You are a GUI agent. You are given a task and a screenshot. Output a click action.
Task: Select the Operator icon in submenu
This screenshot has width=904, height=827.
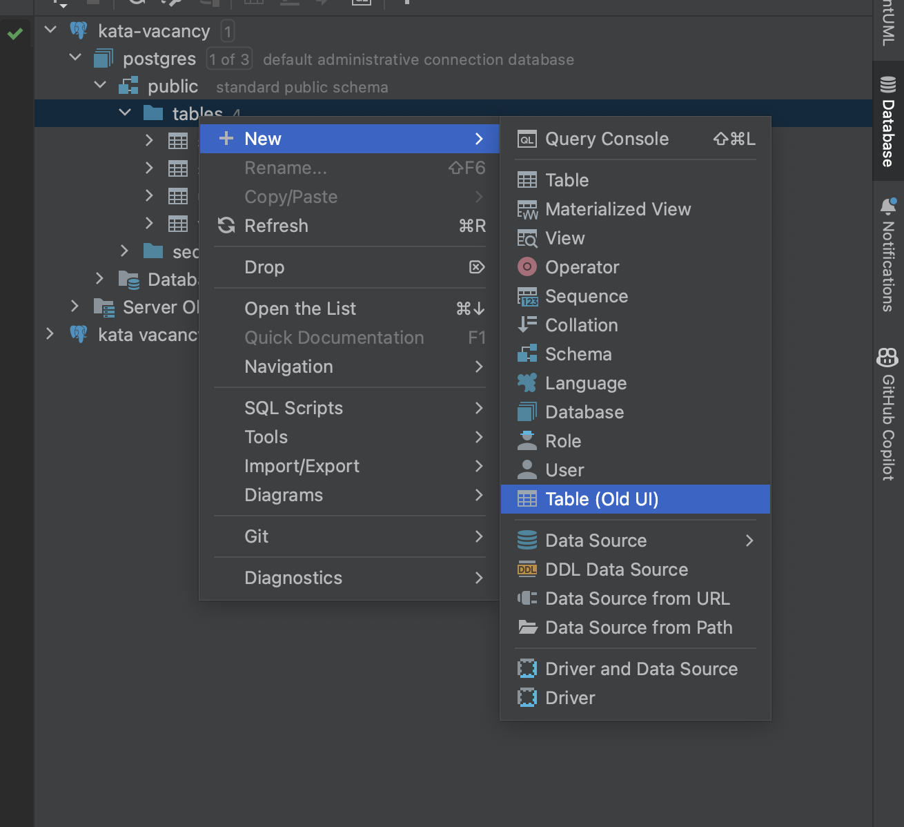[527, 267]
